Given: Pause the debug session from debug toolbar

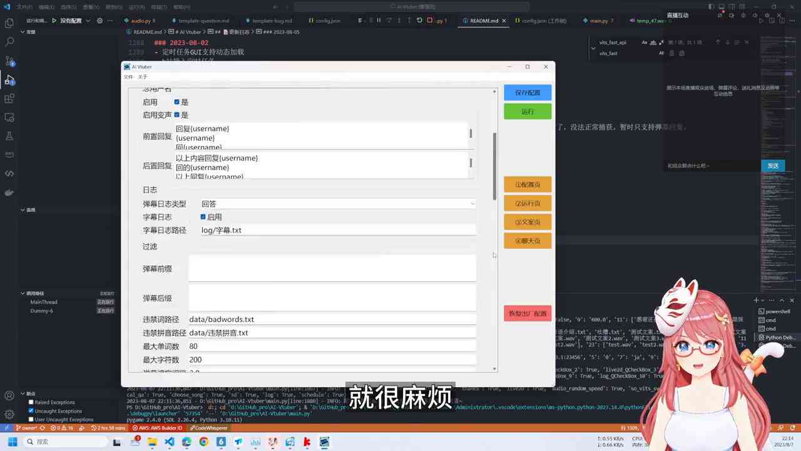Looking at the screenshot, I should (x=379, y=20).
